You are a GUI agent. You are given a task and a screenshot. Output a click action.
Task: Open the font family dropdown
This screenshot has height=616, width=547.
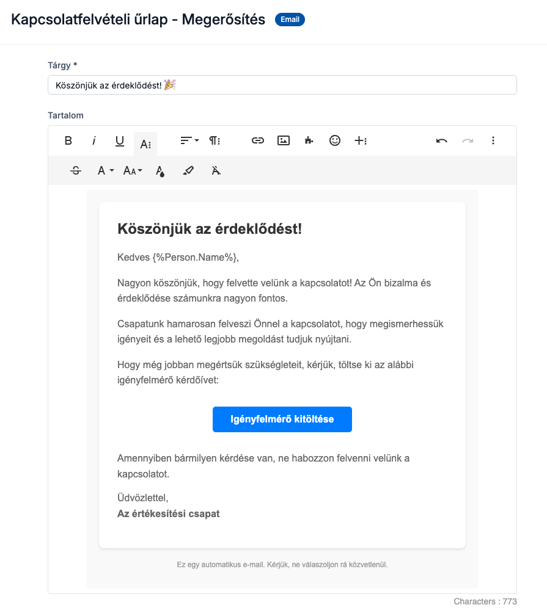tap(106, 171)
